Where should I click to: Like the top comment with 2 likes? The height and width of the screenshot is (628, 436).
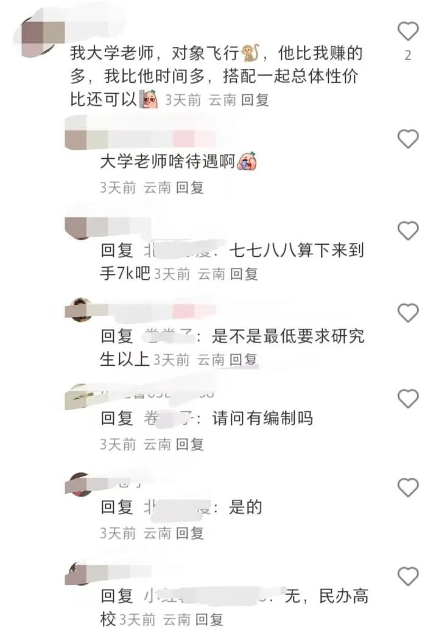pyautogui.click(x=408, y=31)
